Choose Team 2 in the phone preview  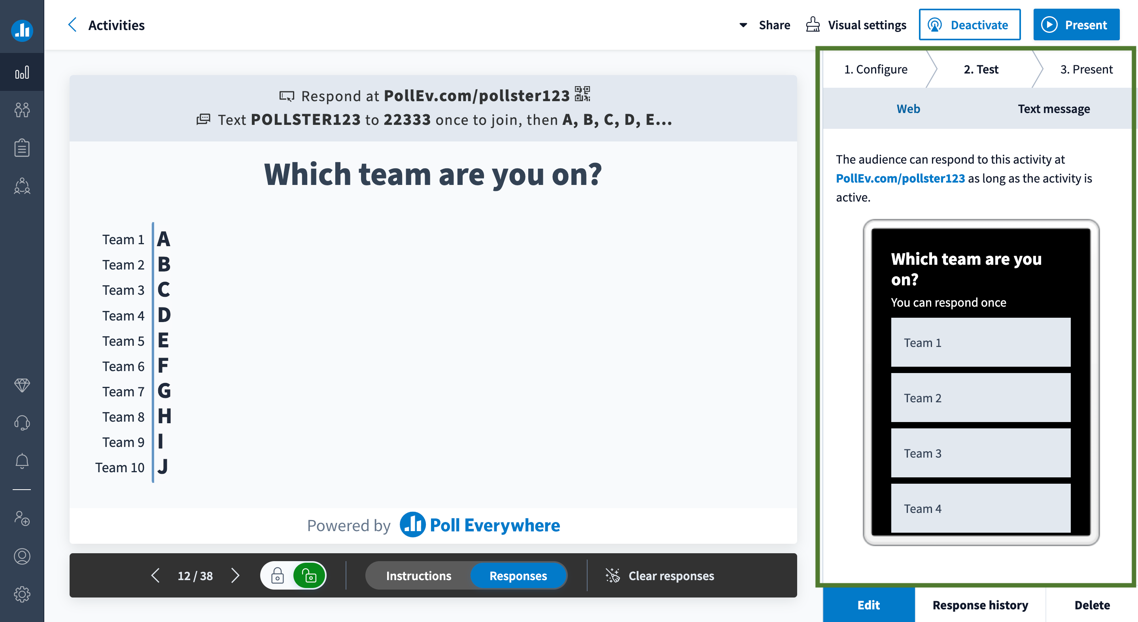point(981,398)
